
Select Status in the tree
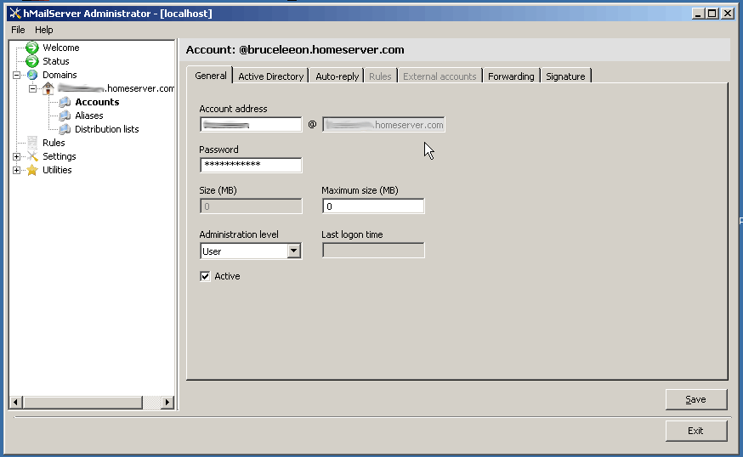tap(56, 61)
